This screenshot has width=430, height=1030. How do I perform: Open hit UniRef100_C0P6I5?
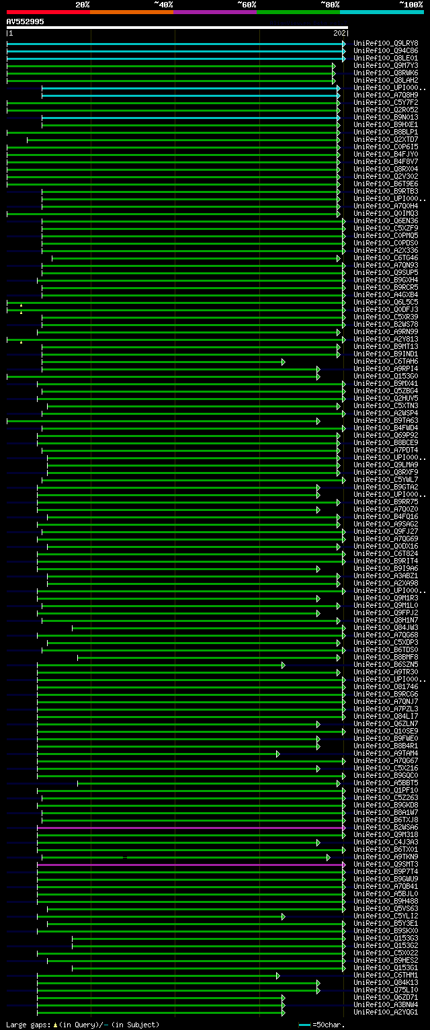[x=386, y=147]
